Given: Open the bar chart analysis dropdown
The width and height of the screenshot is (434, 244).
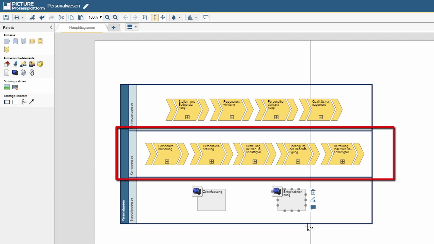Looking at the screenshot, I should point(192,17).
